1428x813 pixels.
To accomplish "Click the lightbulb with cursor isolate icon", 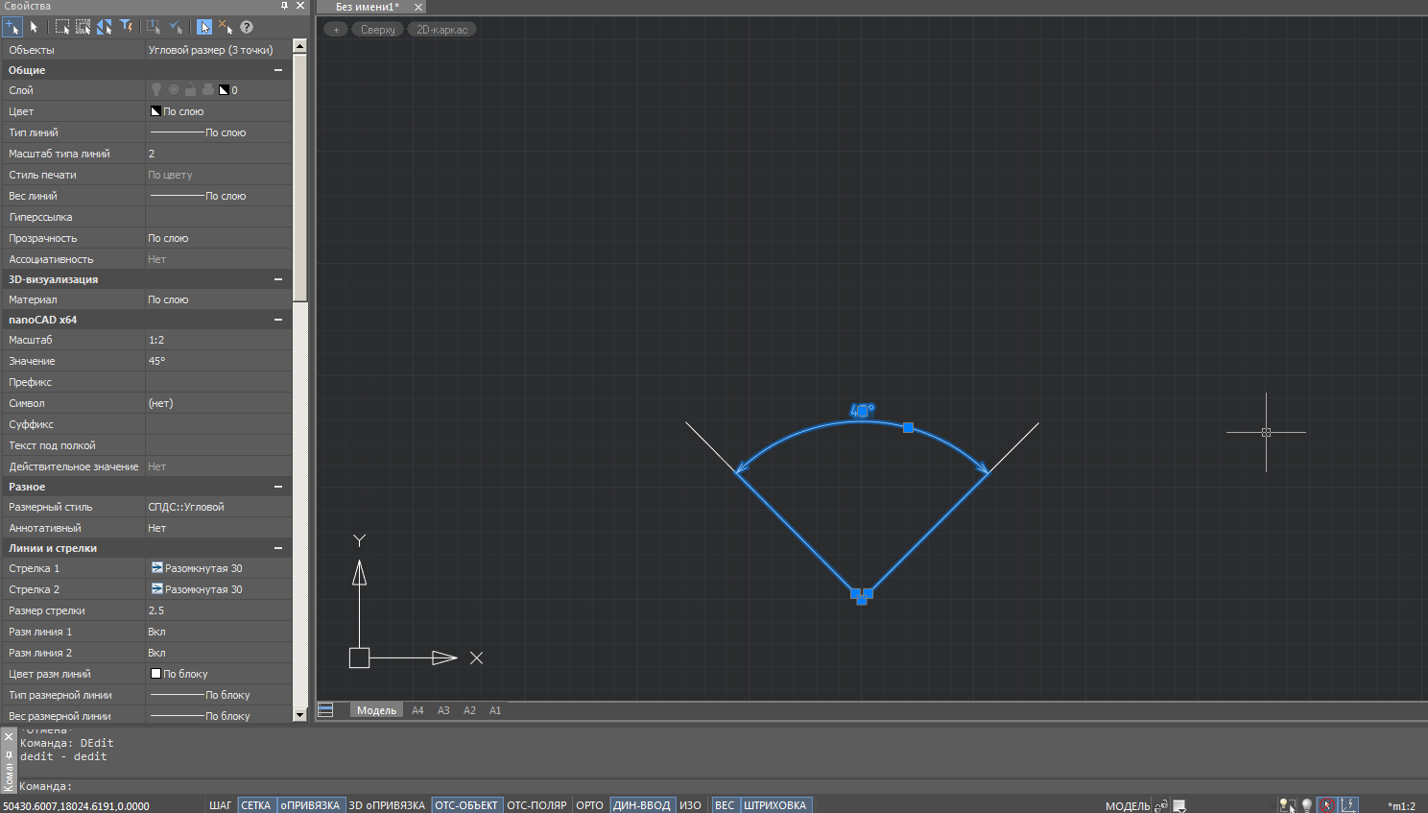I will (x=1286, y=806).
